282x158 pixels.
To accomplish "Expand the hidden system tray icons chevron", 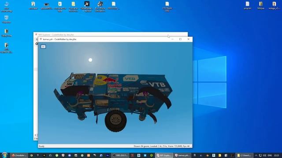I will [256, 155].
